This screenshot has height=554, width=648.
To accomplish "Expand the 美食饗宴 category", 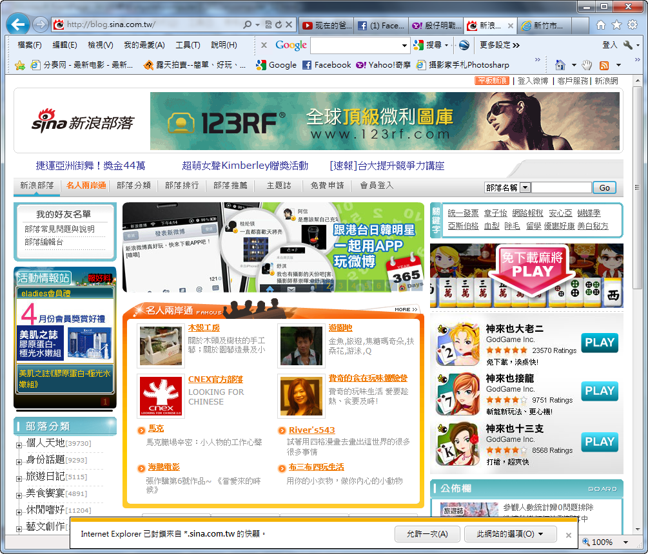I will pyautogui.click(x=19, y=495).
